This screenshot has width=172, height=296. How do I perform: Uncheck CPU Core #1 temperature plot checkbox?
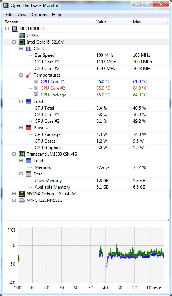click(36, 82)
